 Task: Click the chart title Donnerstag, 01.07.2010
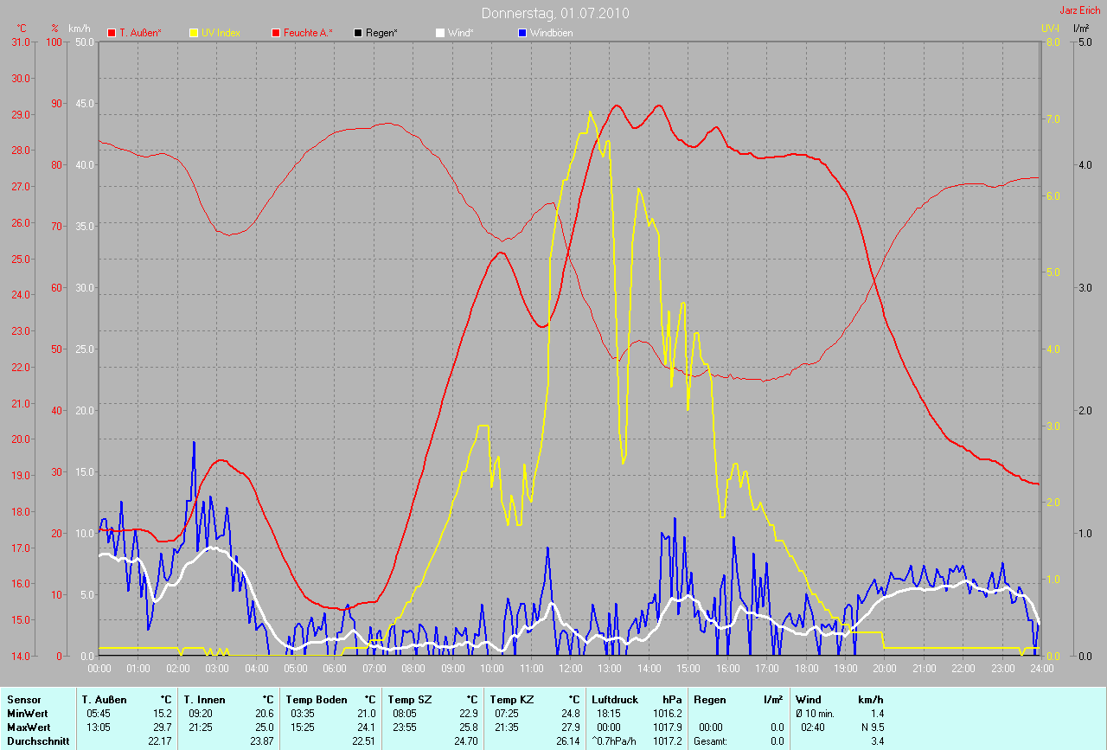tap(555, 14)
